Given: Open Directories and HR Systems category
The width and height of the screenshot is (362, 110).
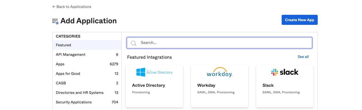Looking at the screenshot, I should [87, 93].
